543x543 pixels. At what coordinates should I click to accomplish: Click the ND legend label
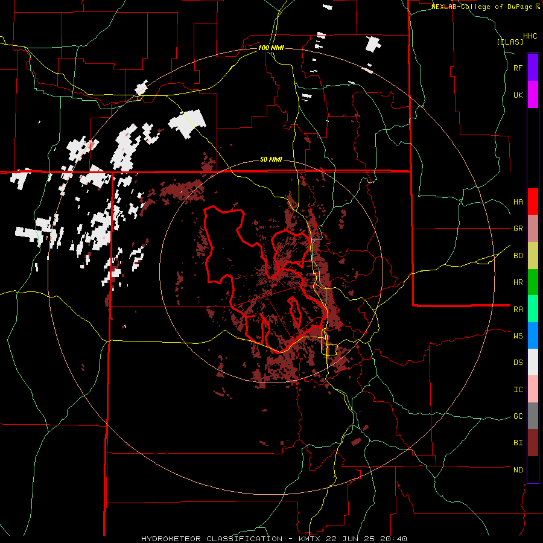518,469
